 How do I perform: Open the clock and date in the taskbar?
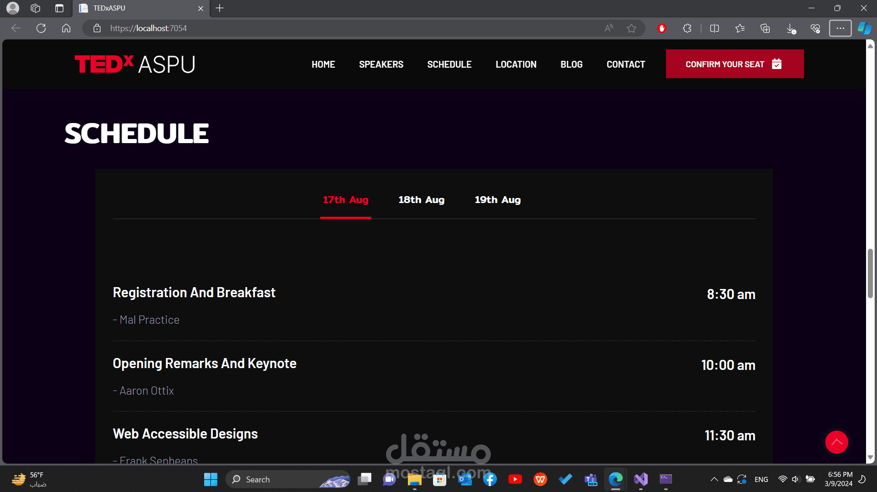[838, 479]
